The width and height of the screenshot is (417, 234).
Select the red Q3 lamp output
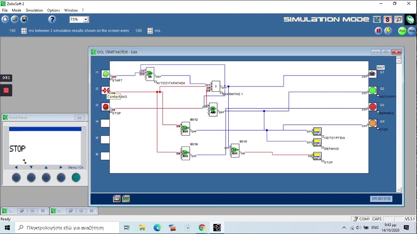(x=372, y=107)
